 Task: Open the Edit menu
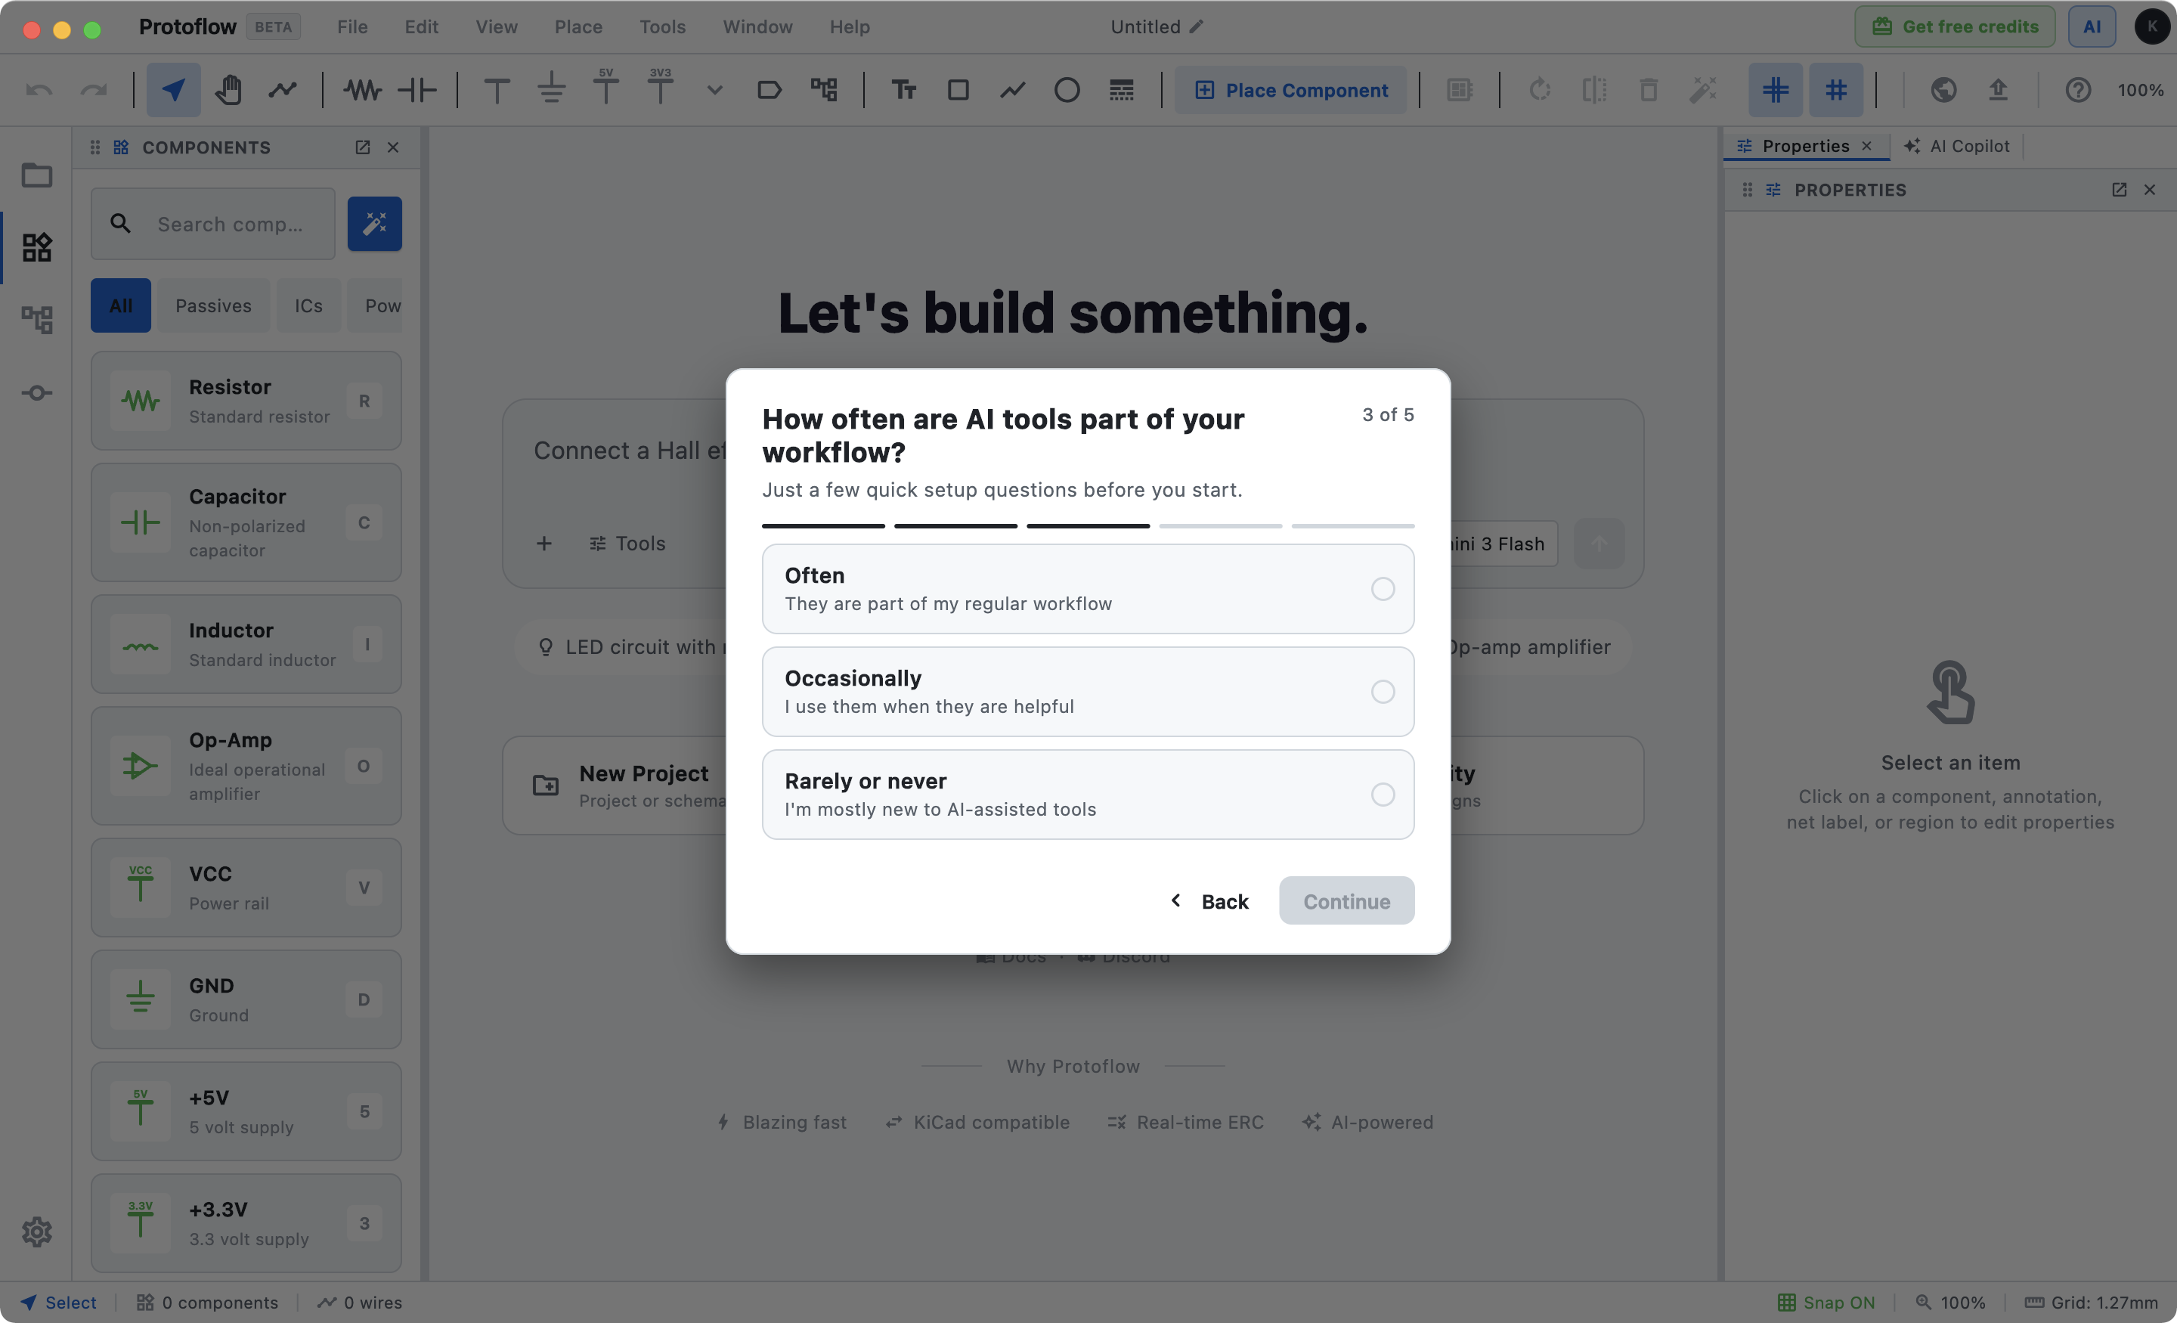tap(420, 26)
